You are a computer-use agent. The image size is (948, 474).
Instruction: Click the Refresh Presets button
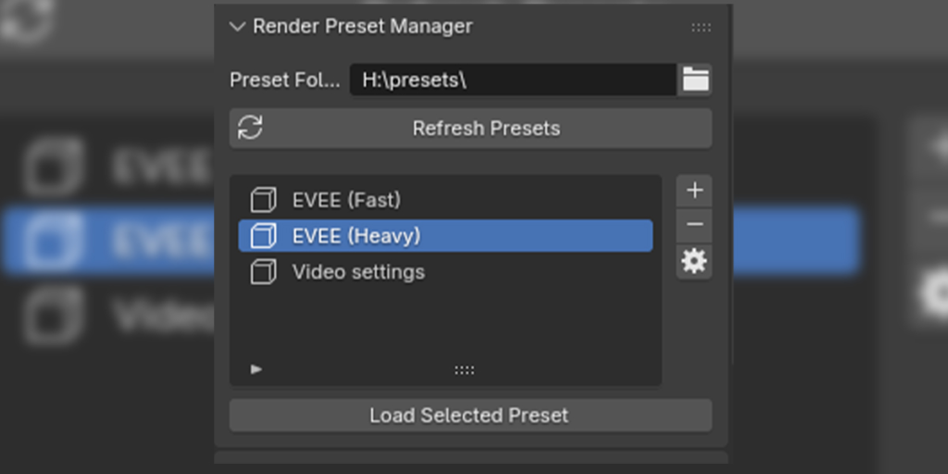point(470,128)
